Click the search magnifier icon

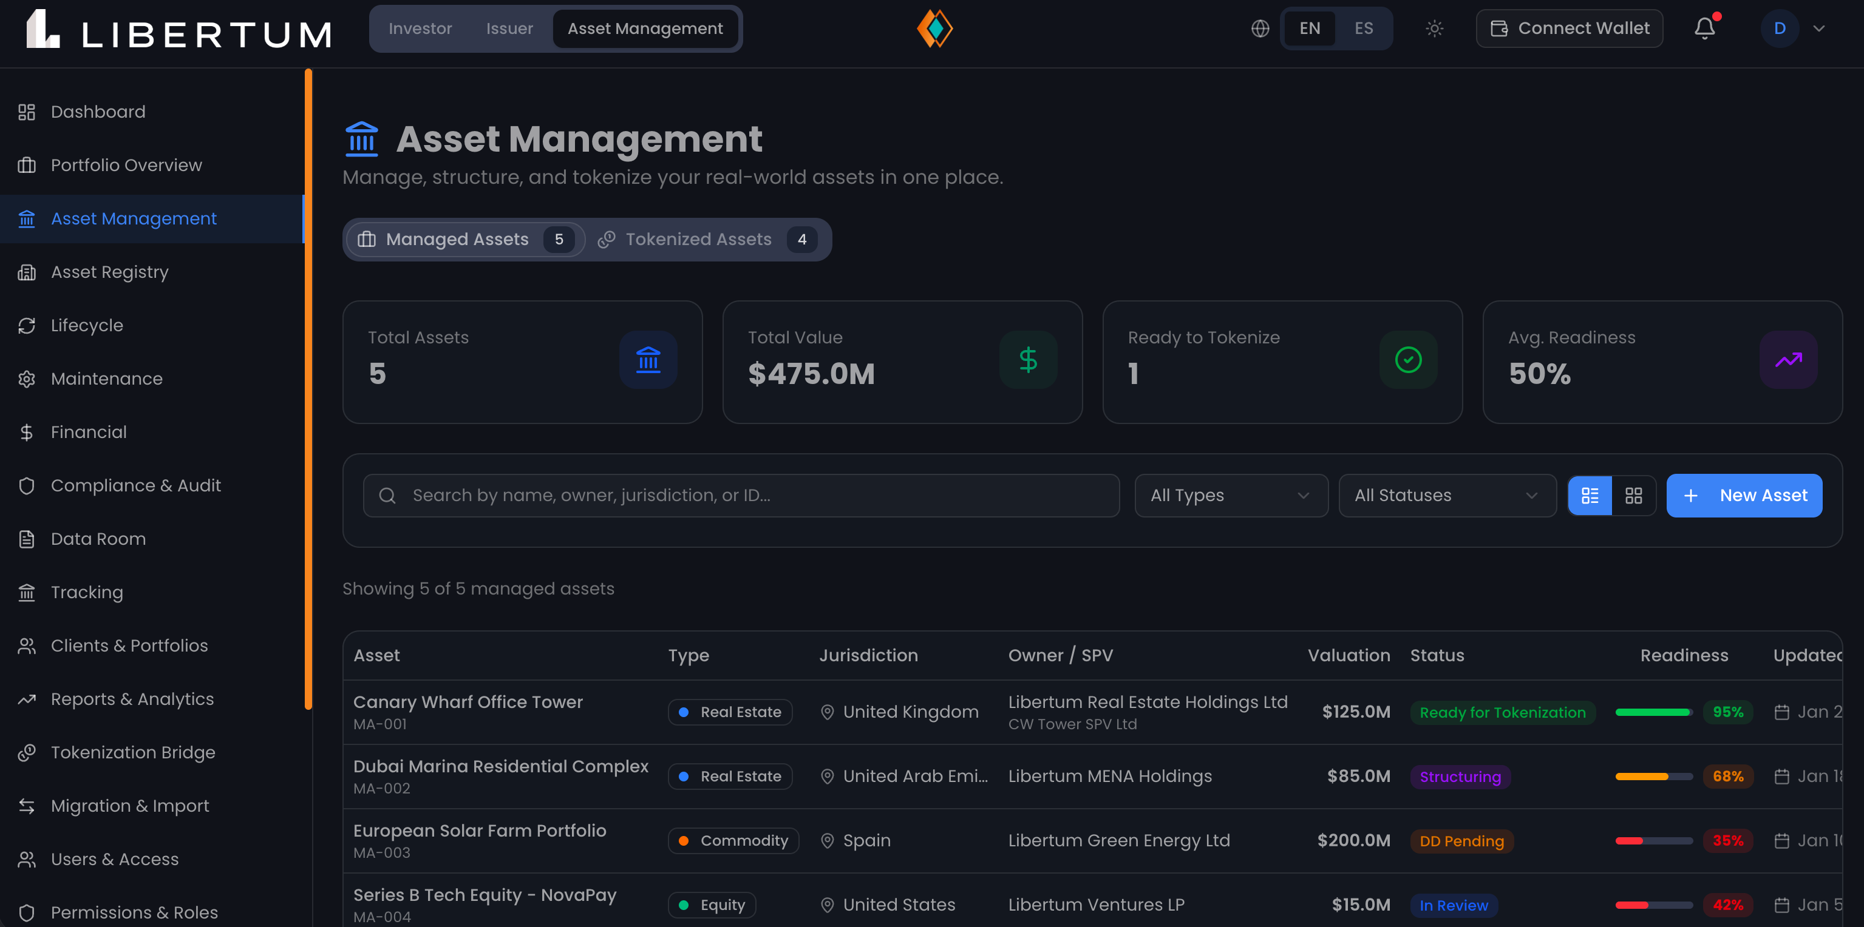click(387, 495)
